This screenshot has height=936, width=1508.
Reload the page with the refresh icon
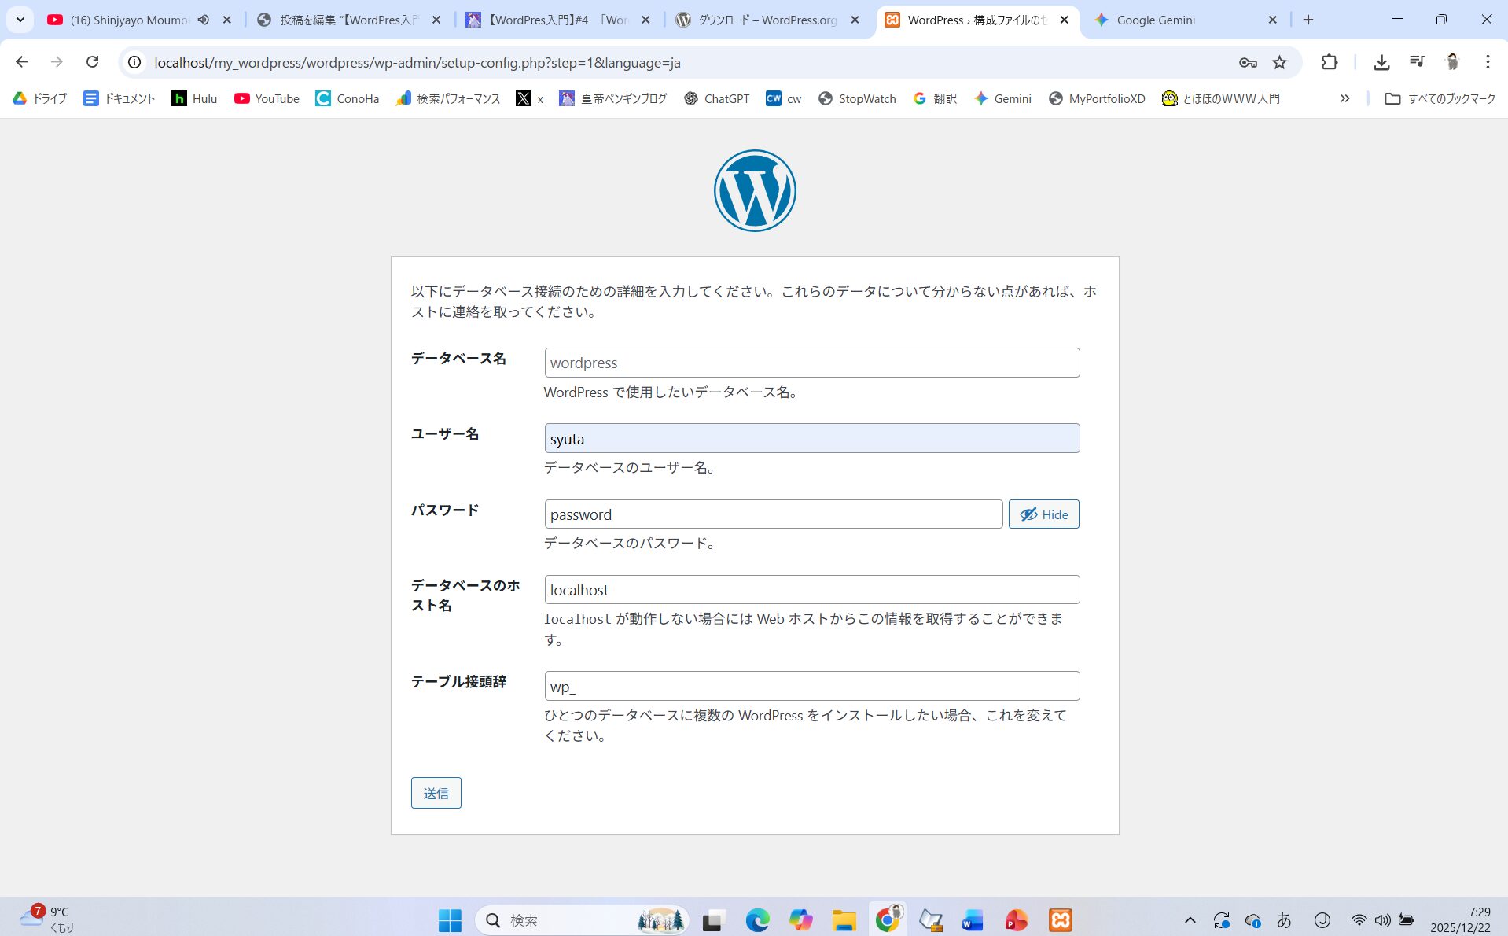(x=92, y=62)
